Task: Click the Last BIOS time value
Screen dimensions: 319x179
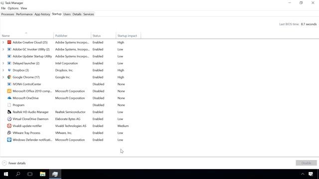Action: click(309, 24)
